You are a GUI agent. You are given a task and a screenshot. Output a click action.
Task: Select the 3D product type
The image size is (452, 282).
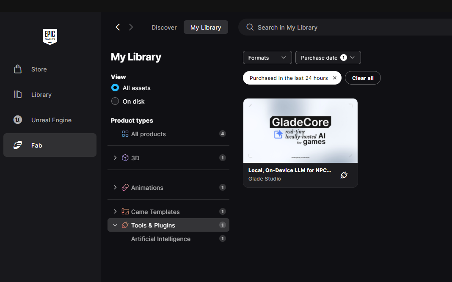click(168, 158)
